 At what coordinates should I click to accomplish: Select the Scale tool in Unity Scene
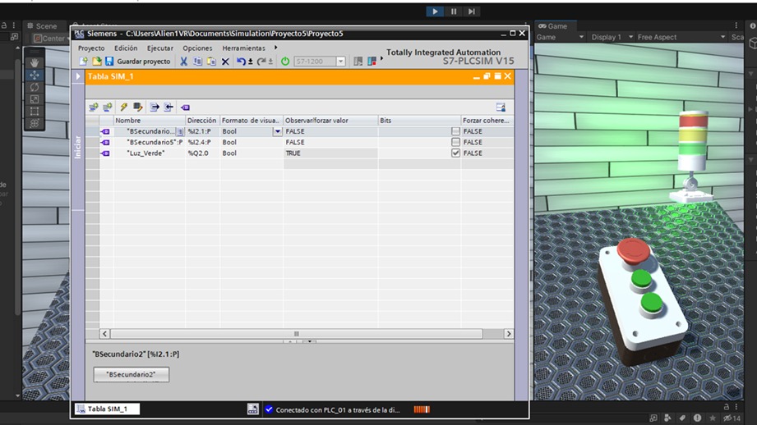pyautogui.click(x=35, y=99)
